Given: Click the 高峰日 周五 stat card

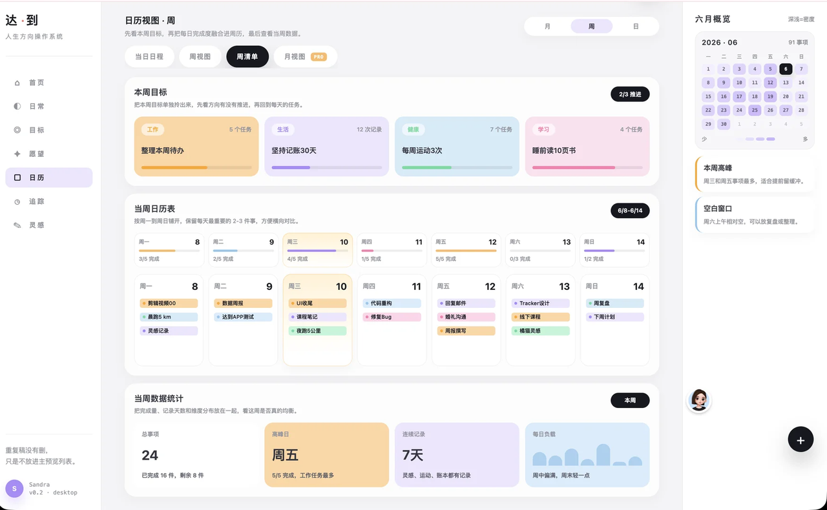Looking at the screenshot, I should [327, 454].
